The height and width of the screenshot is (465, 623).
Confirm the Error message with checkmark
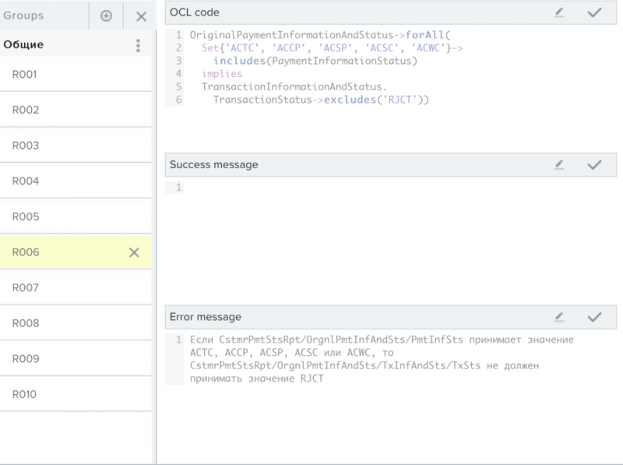594,317
